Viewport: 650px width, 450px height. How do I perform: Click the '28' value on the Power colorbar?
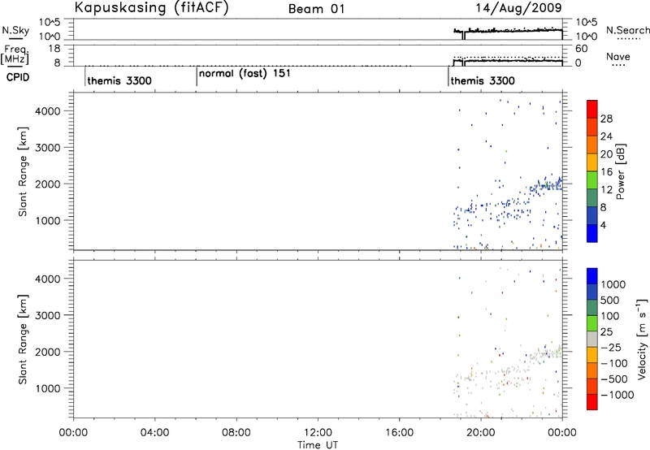coord(606,119)
